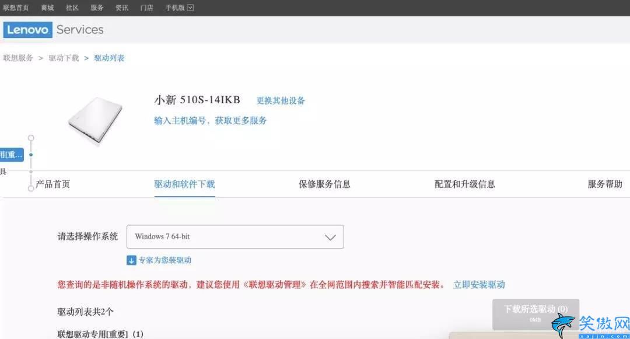Click 驱动列表共2个 text
Image resolution: width=630 pixels, height=339 pixels.
85,312
